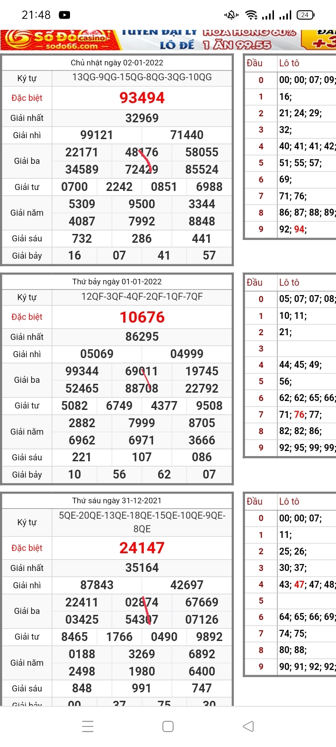The width and height of the screenshot is (336, 747).
Task: Tap second prize number 71440
Action: click(187, 135)
